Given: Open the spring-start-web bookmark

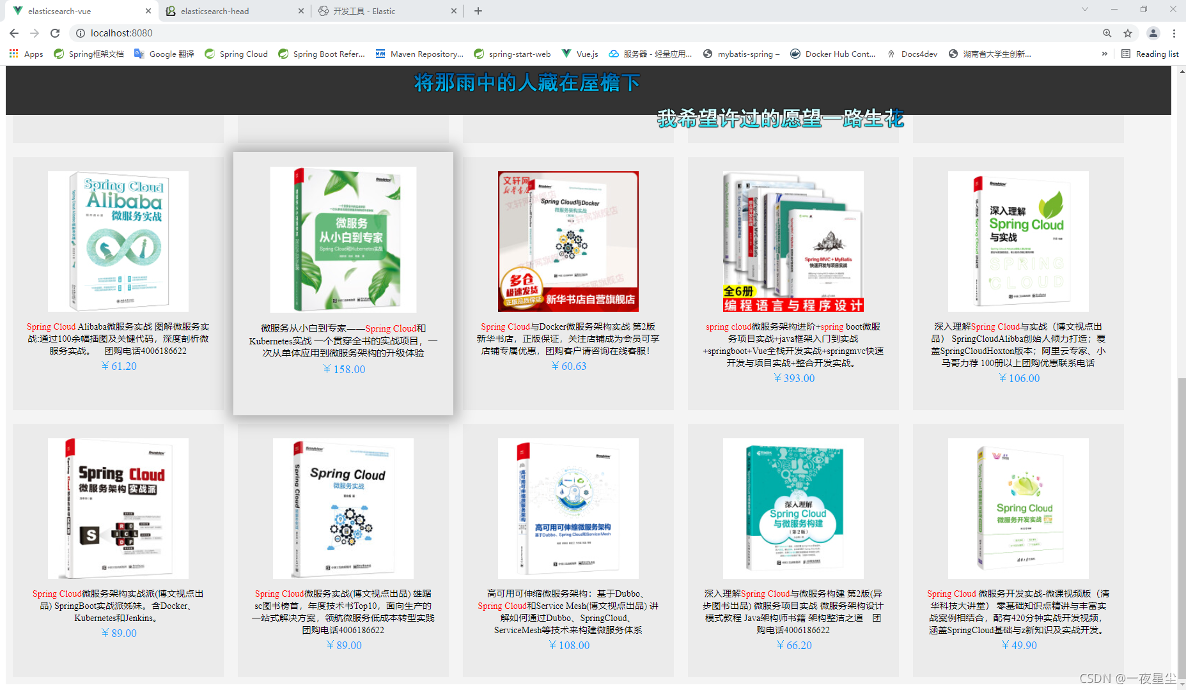Looking at the screenshot, I should click(x=512, y=54).
